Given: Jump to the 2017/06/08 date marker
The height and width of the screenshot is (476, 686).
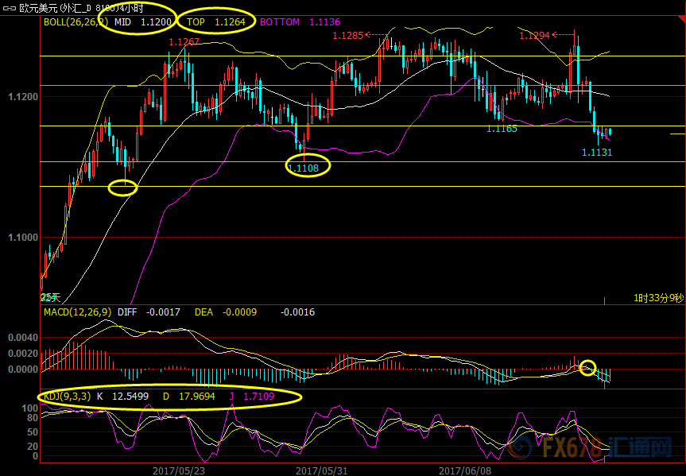Looking at the screenshot, I should (x=465, y=471).
